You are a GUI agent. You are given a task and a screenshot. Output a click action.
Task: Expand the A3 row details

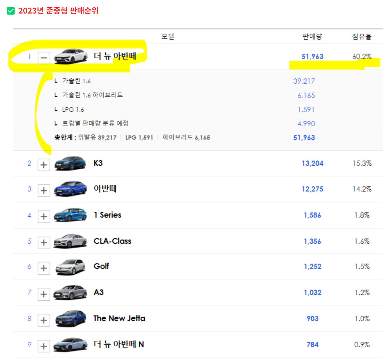(44, 294)
